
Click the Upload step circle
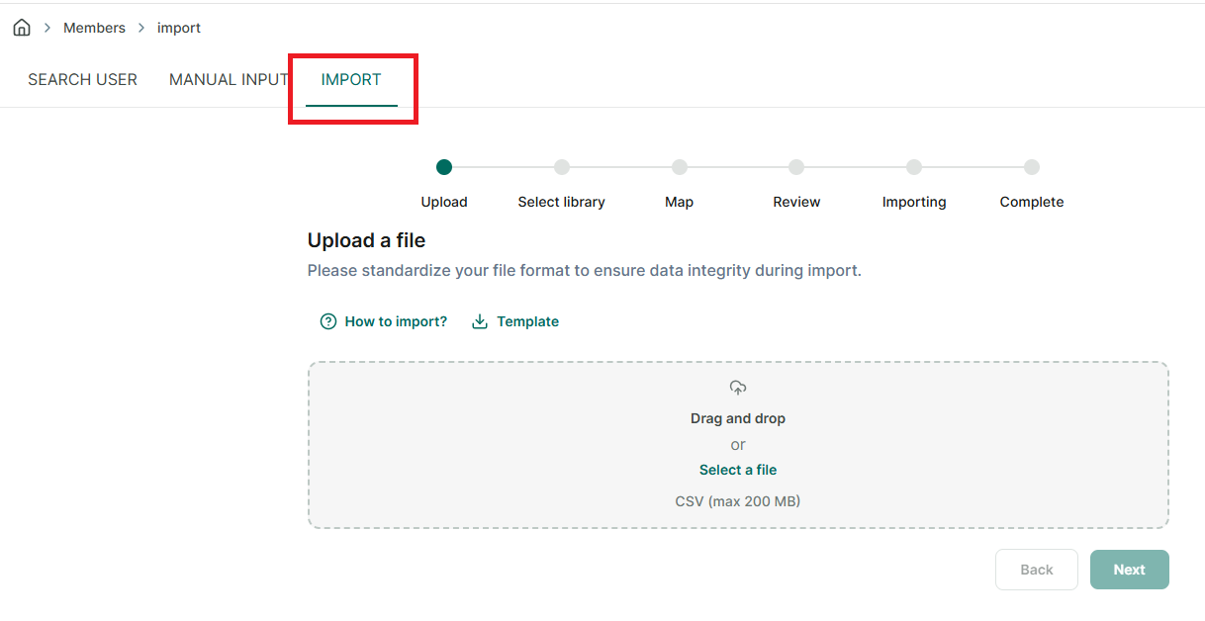444,167
